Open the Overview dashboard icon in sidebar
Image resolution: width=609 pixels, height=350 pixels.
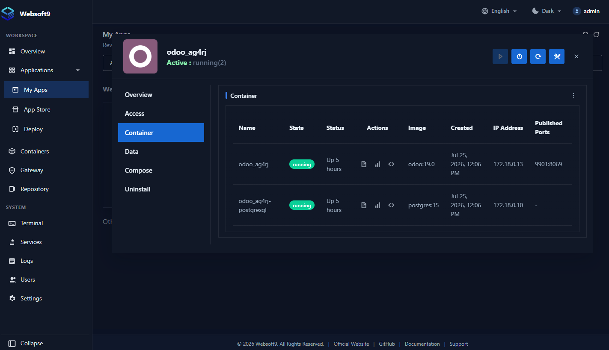click(x=12, y=51)
